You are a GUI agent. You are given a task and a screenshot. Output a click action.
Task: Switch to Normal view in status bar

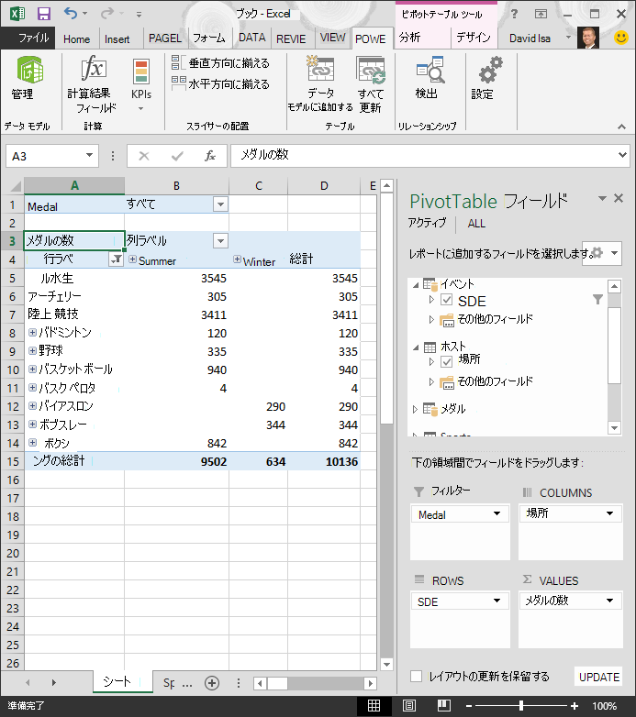pyautogui.click(x=374, y=706)
